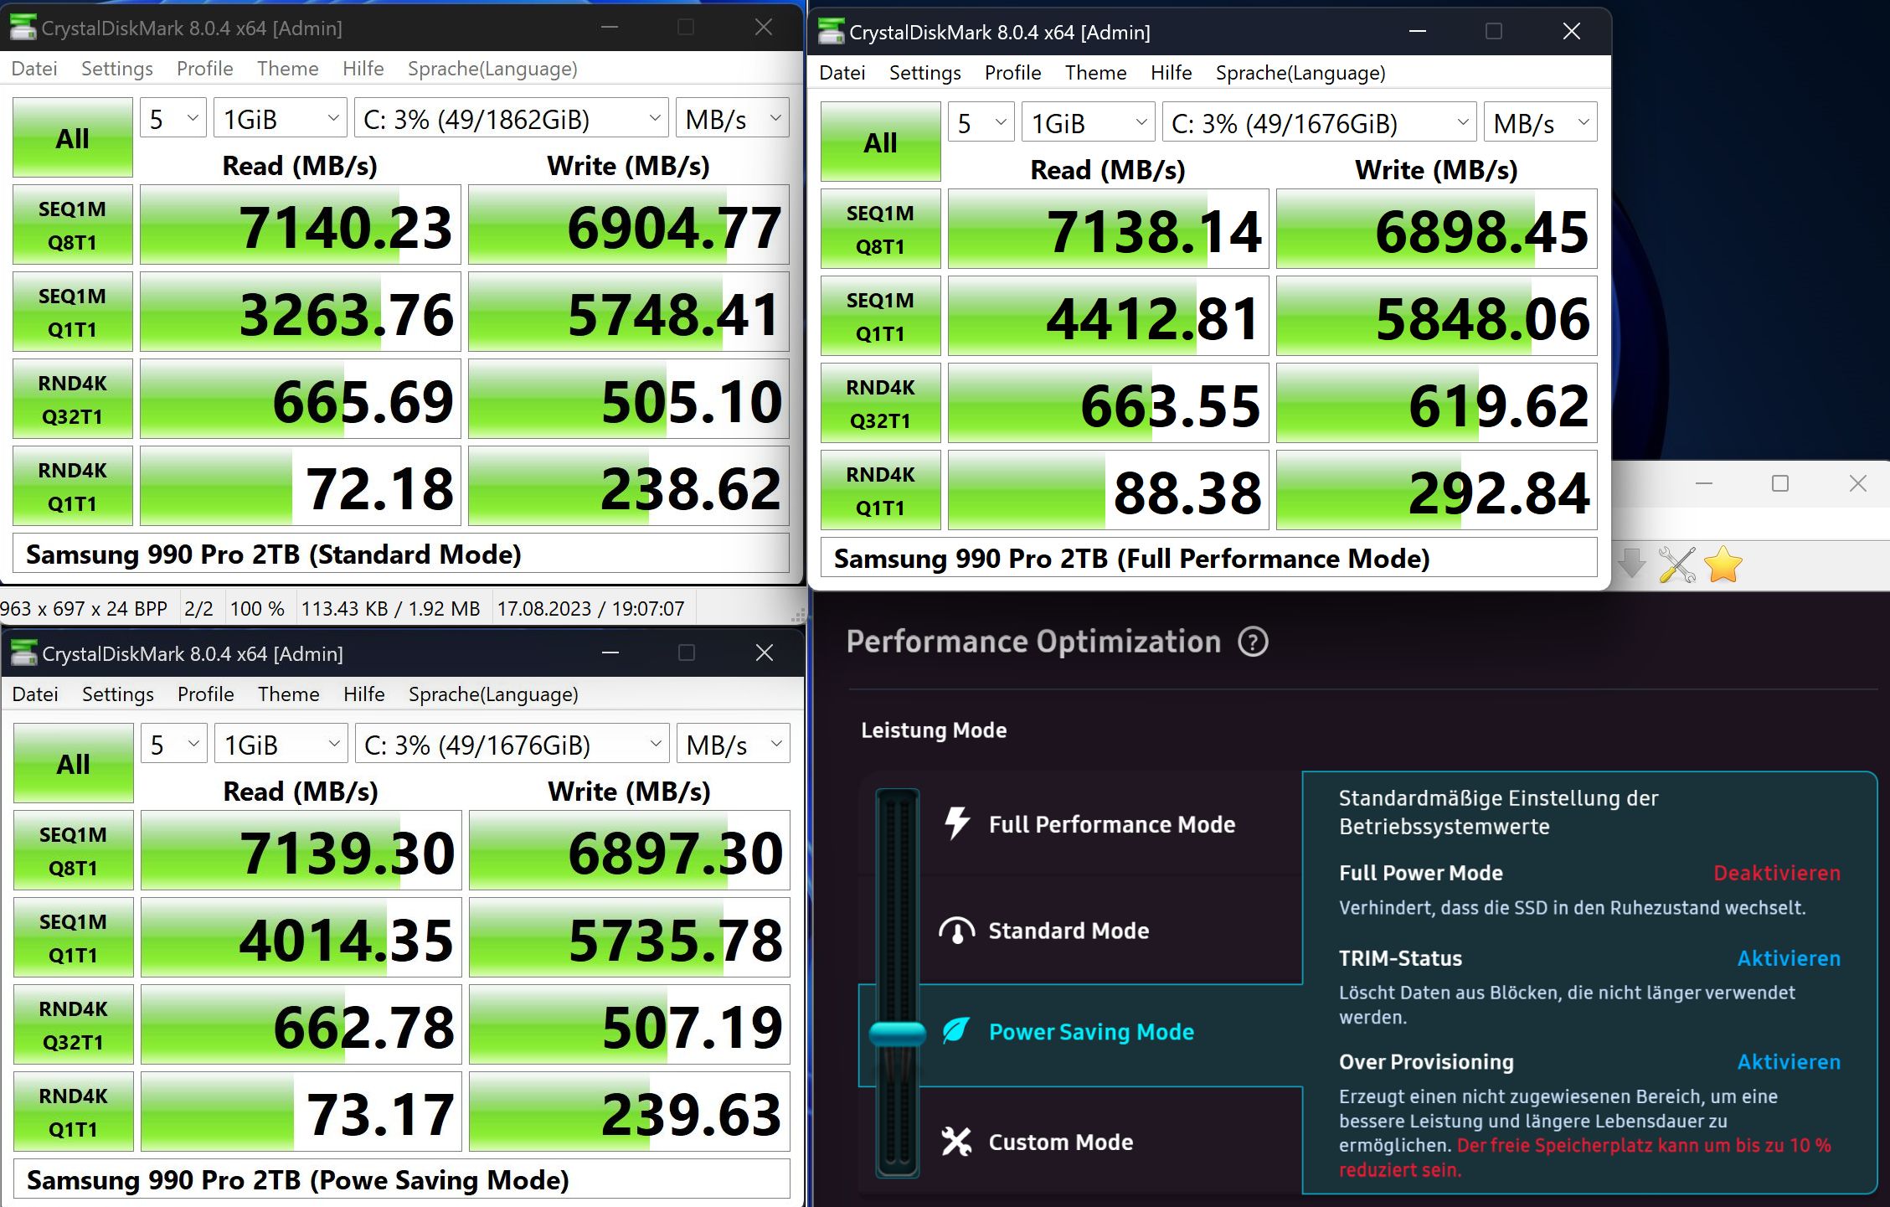1890x1207 pixels.
Task: Activate the TRIM-Status setting
Action: 1788,958
